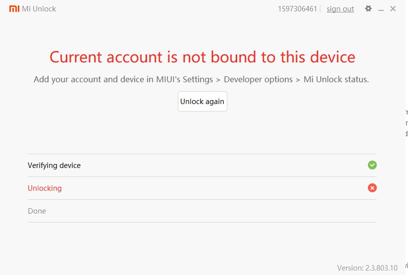Close the Mi Unlock window
The width and height of the screenshot is (408, 275).
393,8
